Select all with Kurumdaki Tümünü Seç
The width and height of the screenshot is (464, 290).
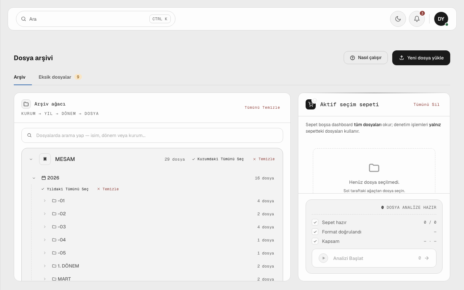pos(218,159)
